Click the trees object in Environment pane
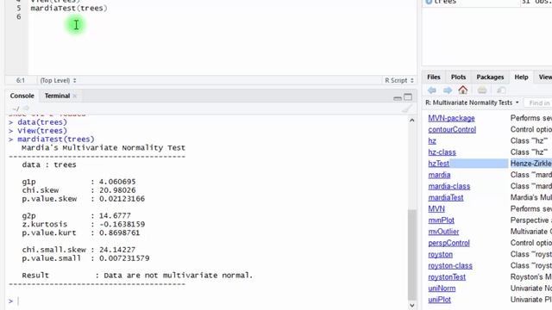Image resolution: width=552 pixels, height=310 pixels. [x=445, y=2]
